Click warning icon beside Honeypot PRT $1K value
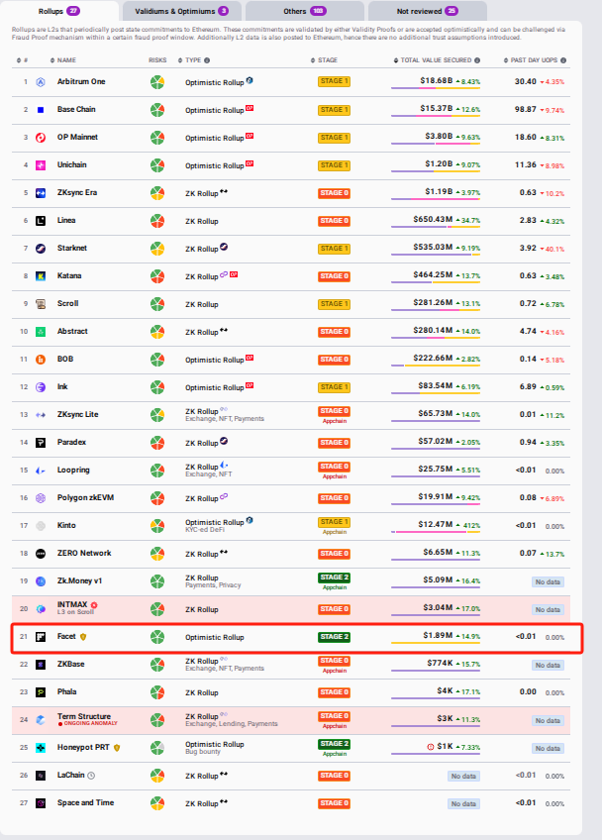This screenshot has height=840, width=602. (430, 747)
